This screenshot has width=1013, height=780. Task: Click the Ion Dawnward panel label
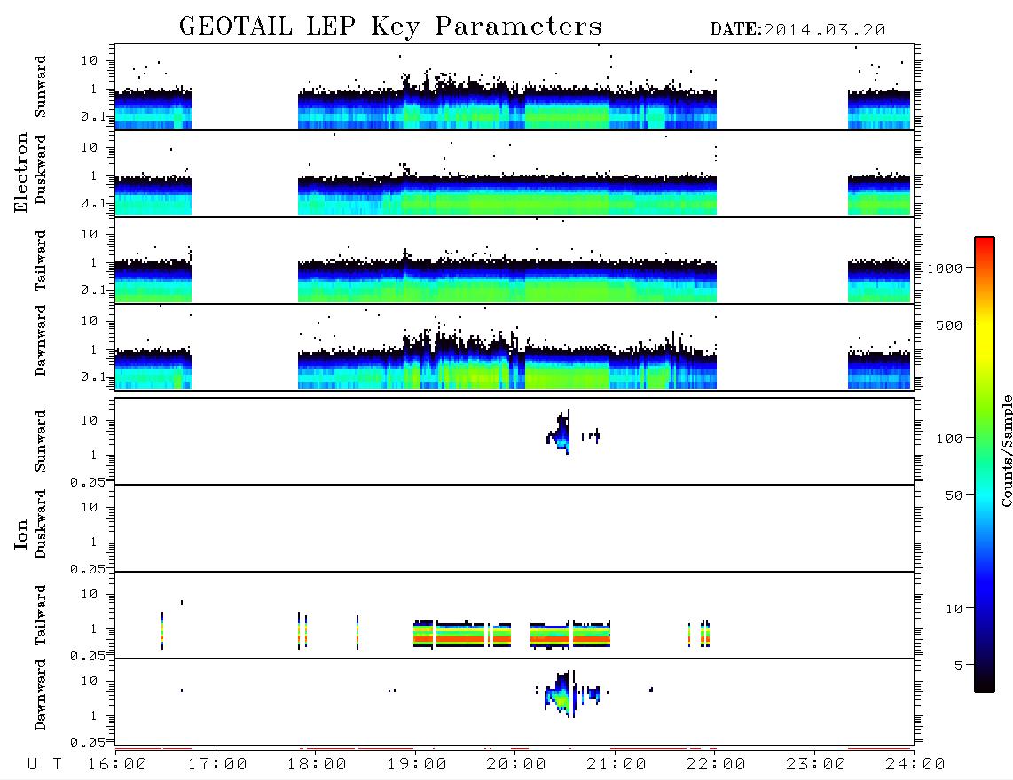point(41,695)
